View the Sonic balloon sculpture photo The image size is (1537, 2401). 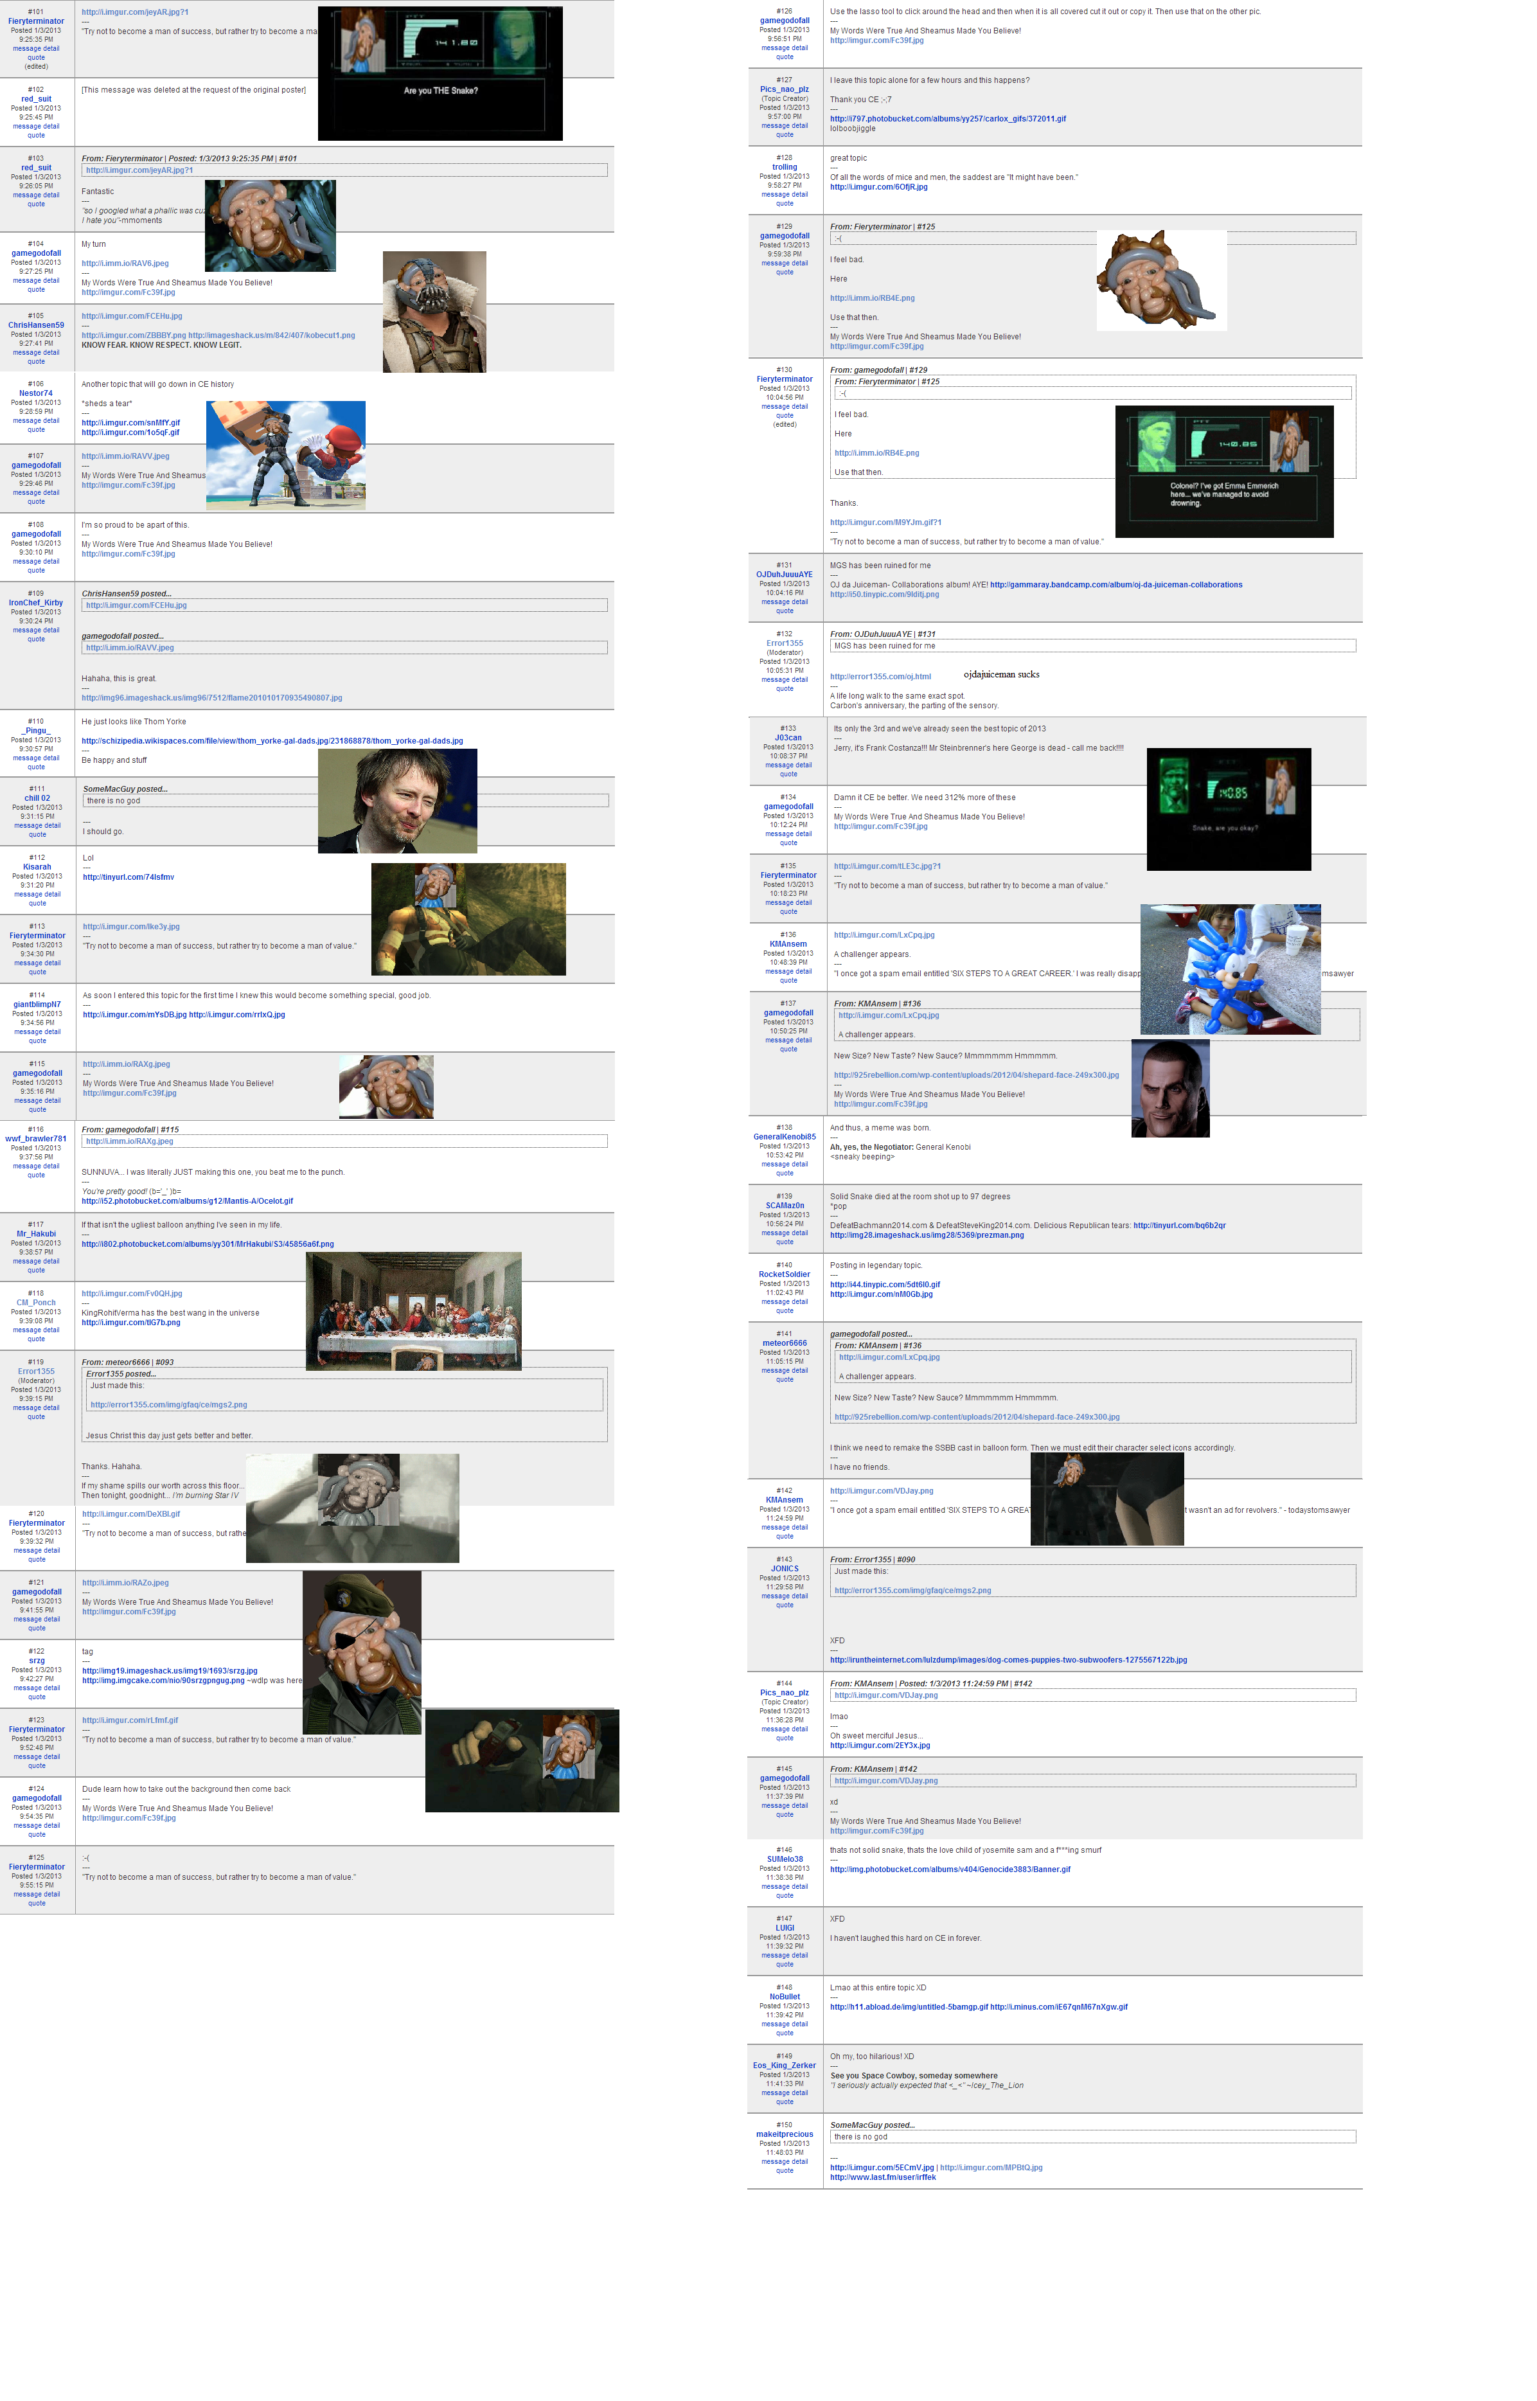(1230, 970)
